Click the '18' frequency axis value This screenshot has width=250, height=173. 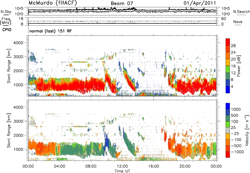click(21, 19)
